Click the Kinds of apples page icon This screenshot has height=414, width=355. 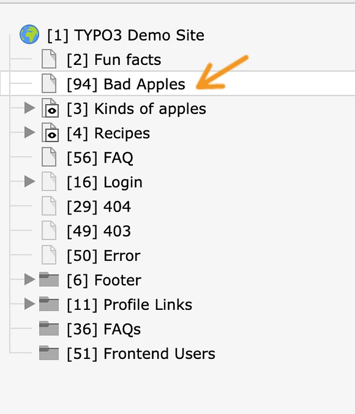50,109
